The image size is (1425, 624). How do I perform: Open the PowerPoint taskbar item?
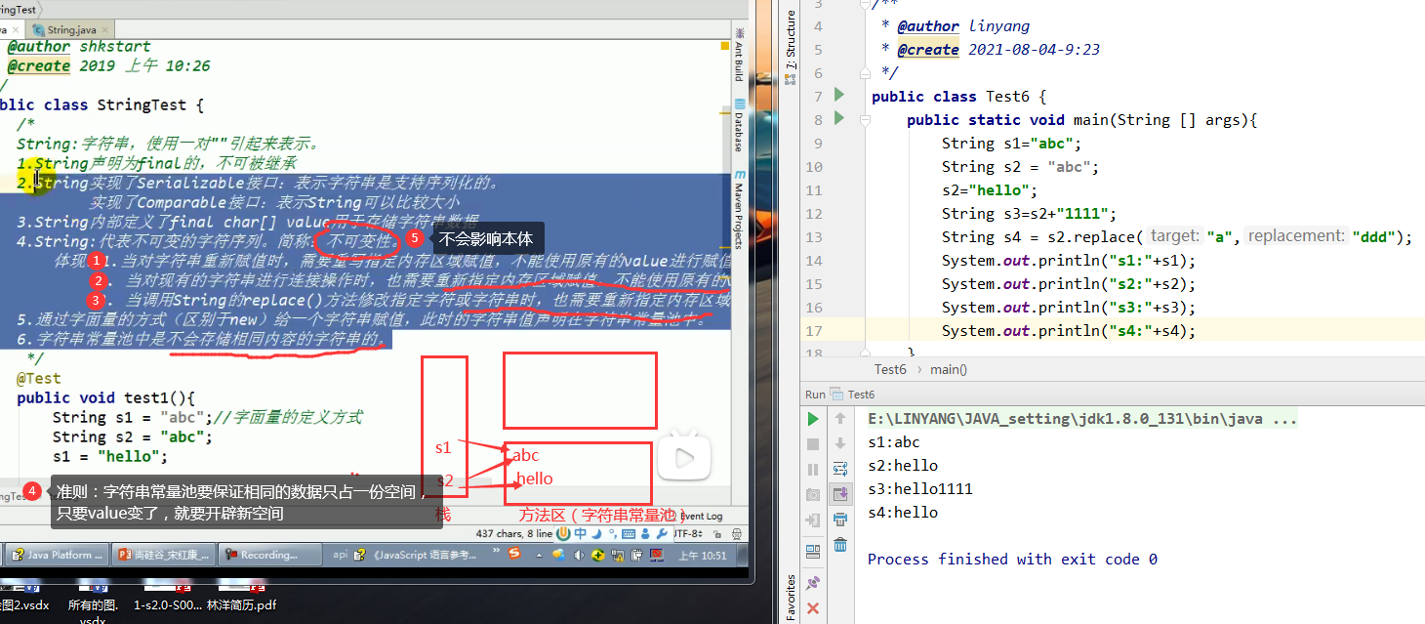[x=163, y=555]
